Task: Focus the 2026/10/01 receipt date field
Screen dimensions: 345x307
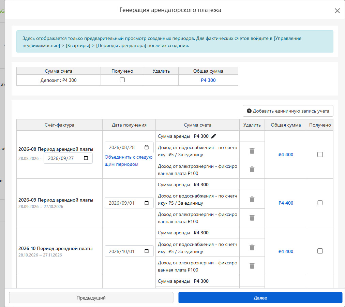Action: (129, 251)
